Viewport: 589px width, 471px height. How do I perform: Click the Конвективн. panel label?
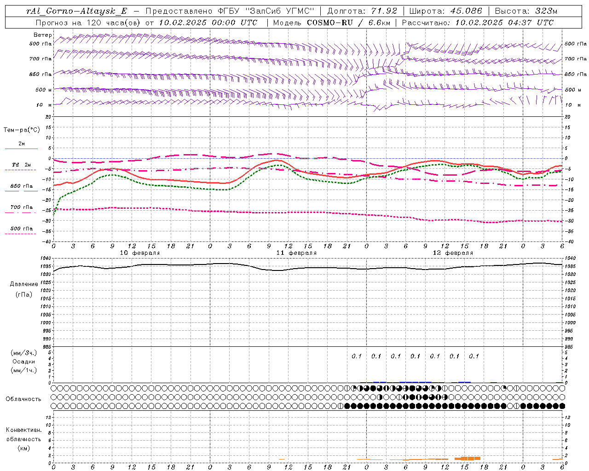[x=23, y=430]
